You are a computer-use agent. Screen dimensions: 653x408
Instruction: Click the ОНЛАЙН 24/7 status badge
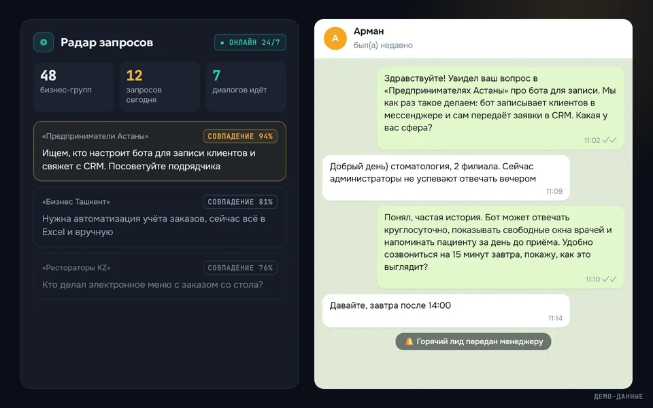point(250,42)
